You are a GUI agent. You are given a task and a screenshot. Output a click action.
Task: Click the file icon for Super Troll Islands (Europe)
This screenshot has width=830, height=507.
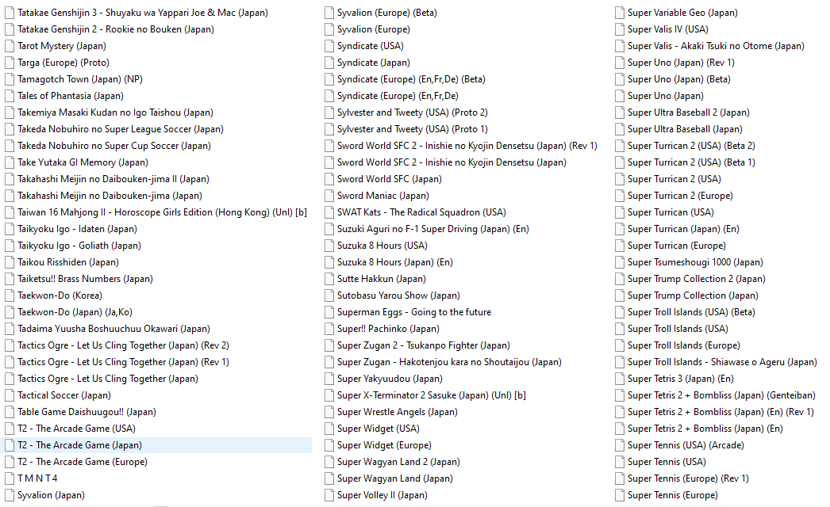619,345
